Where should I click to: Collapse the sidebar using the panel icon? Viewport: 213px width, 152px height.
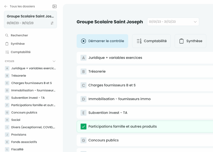click(x=54, y=6)
